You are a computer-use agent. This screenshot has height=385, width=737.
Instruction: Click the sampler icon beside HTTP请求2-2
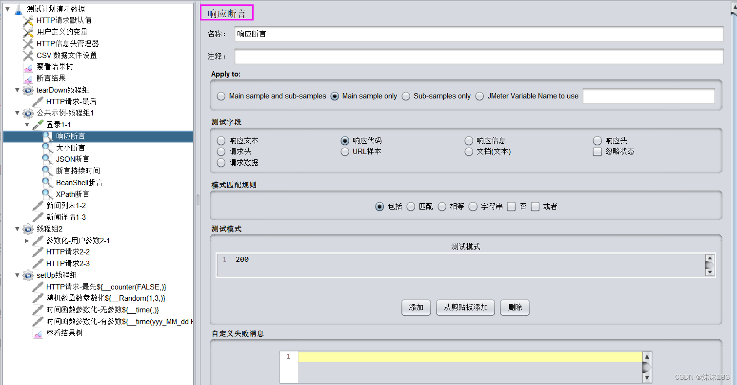38,252
